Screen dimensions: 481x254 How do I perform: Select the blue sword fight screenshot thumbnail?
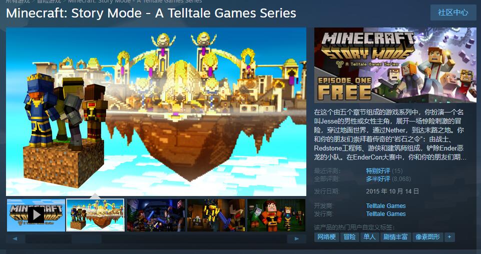tap(156, 215)
